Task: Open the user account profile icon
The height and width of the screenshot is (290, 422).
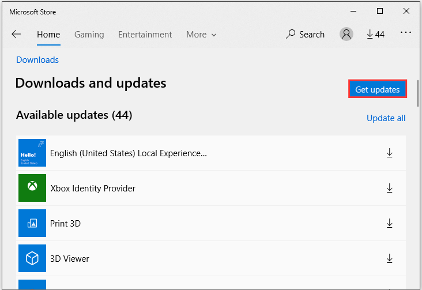Action: click(x=346, y=34)
